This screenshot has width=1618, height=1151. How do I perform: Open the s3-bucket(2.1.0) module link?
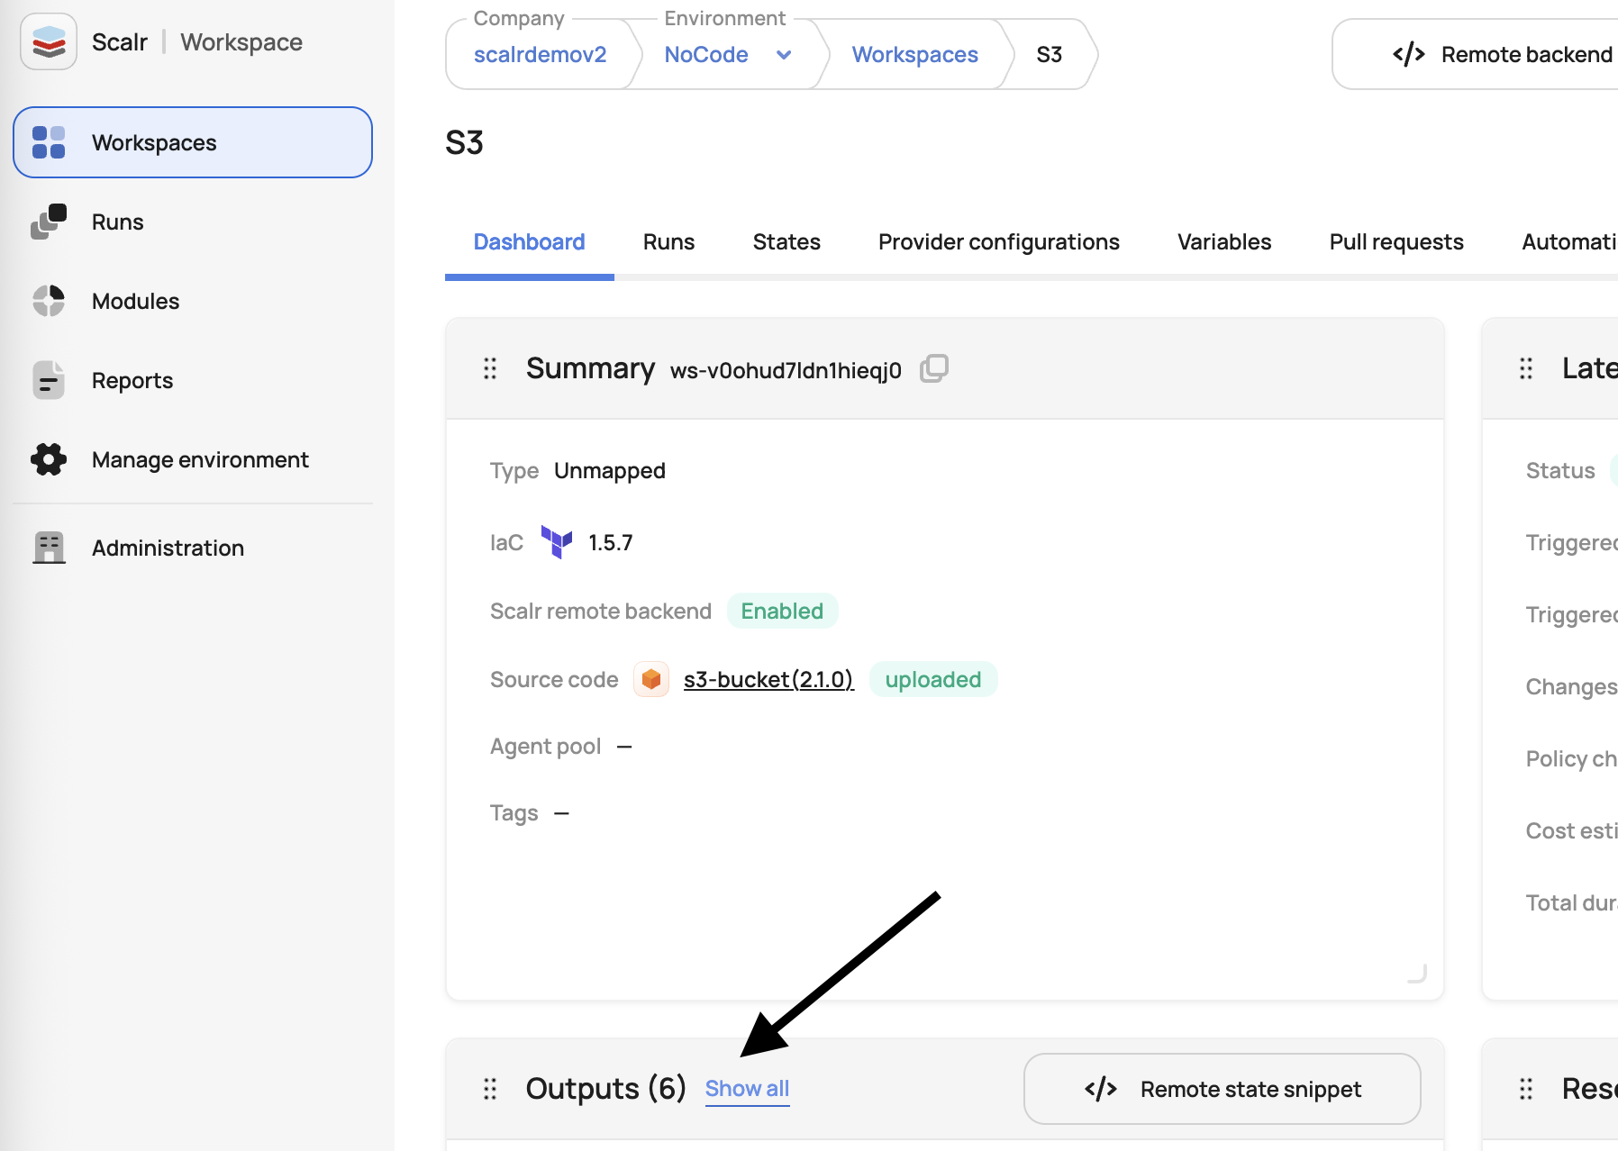pyautogui.click(x=768, y=679)
